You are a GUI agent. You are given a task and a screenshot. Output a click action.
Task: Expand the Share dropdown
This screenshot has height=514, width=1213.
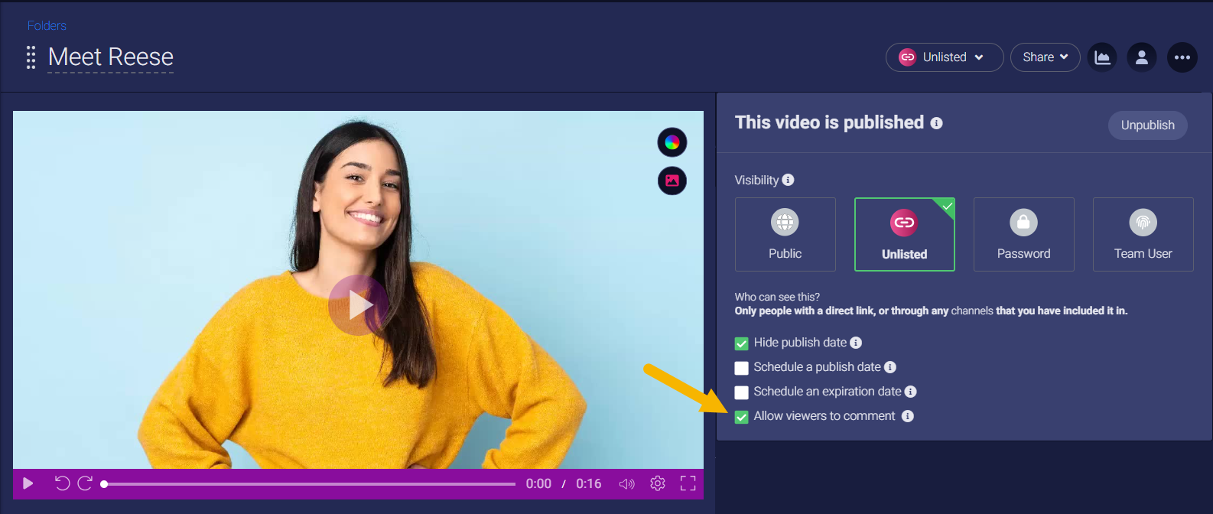[x=1046, y=57]
